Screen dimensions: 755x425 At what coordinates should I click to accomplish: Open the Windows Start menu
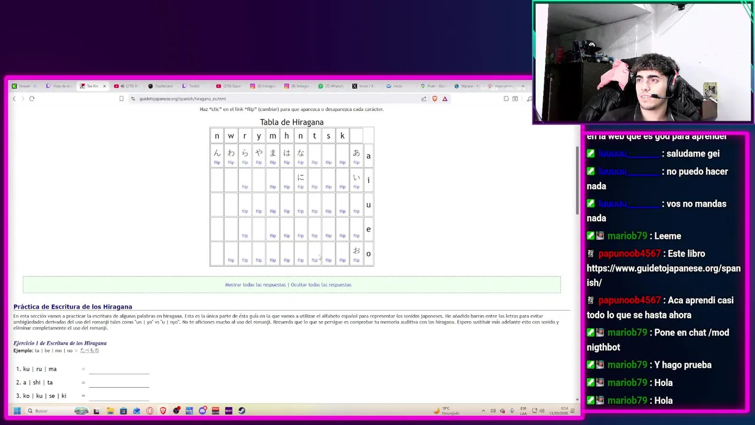pos(17,411)
